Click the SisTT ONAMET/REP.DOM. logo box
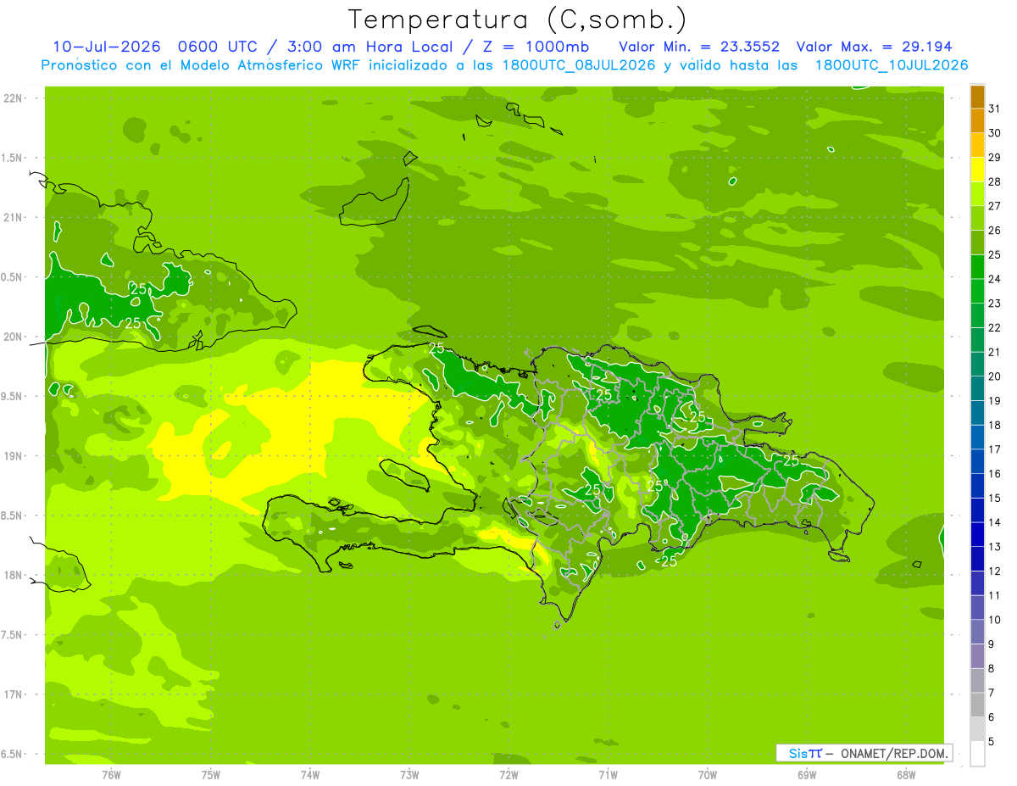The height and width of the screenshot is (786, 1017). [864, 753]
